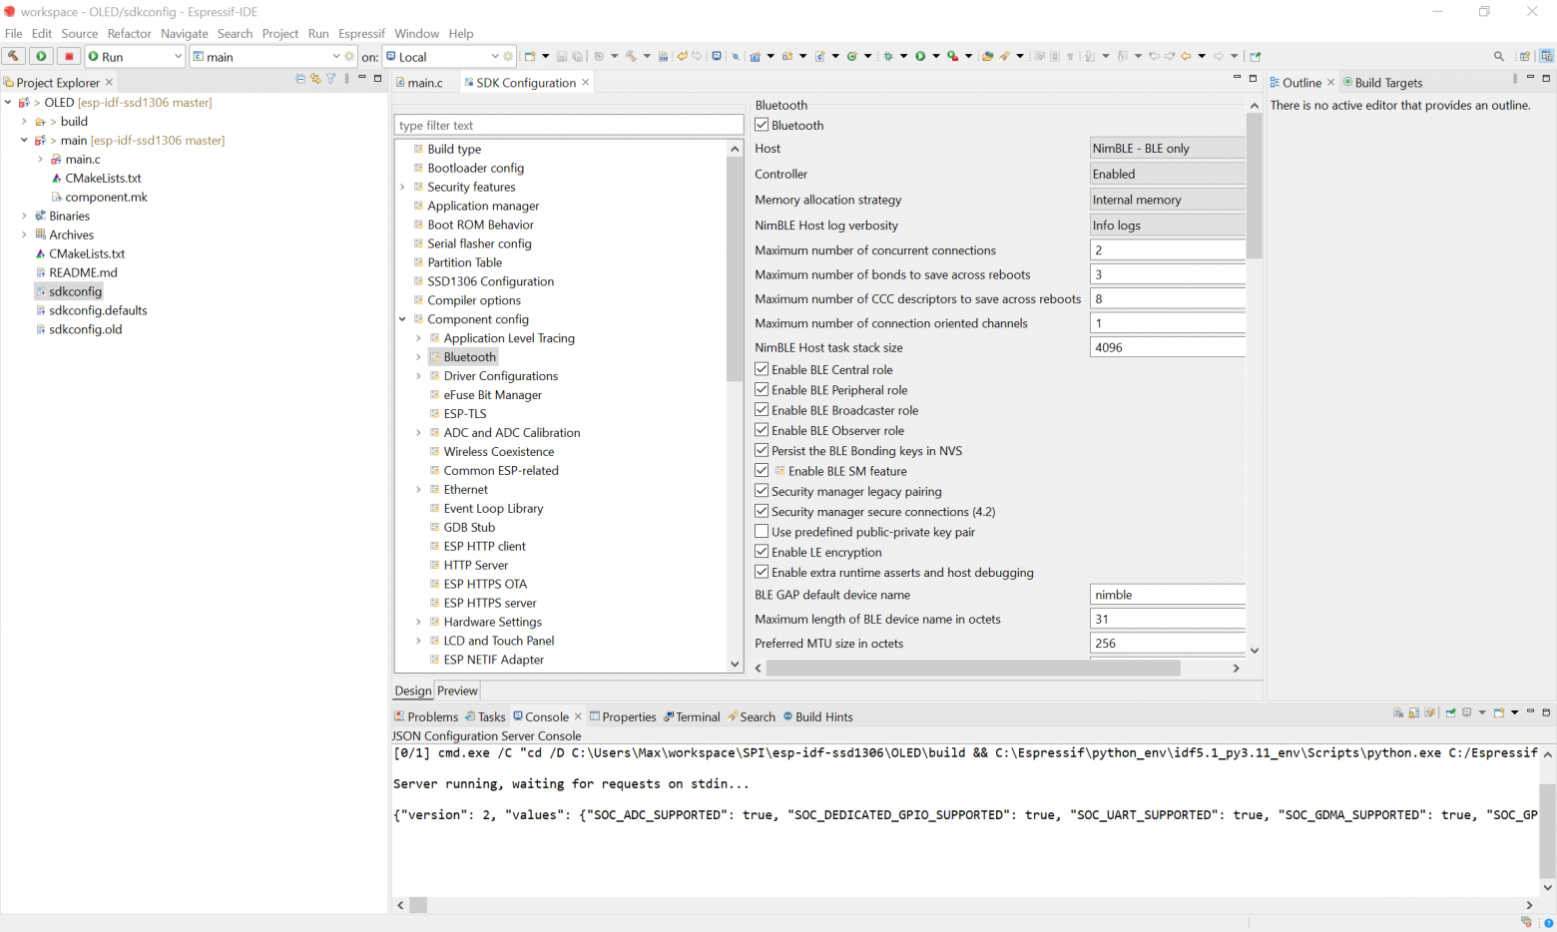Uncheck Security manager legacy pairing
1557x932 pixels.
point(762,491)
